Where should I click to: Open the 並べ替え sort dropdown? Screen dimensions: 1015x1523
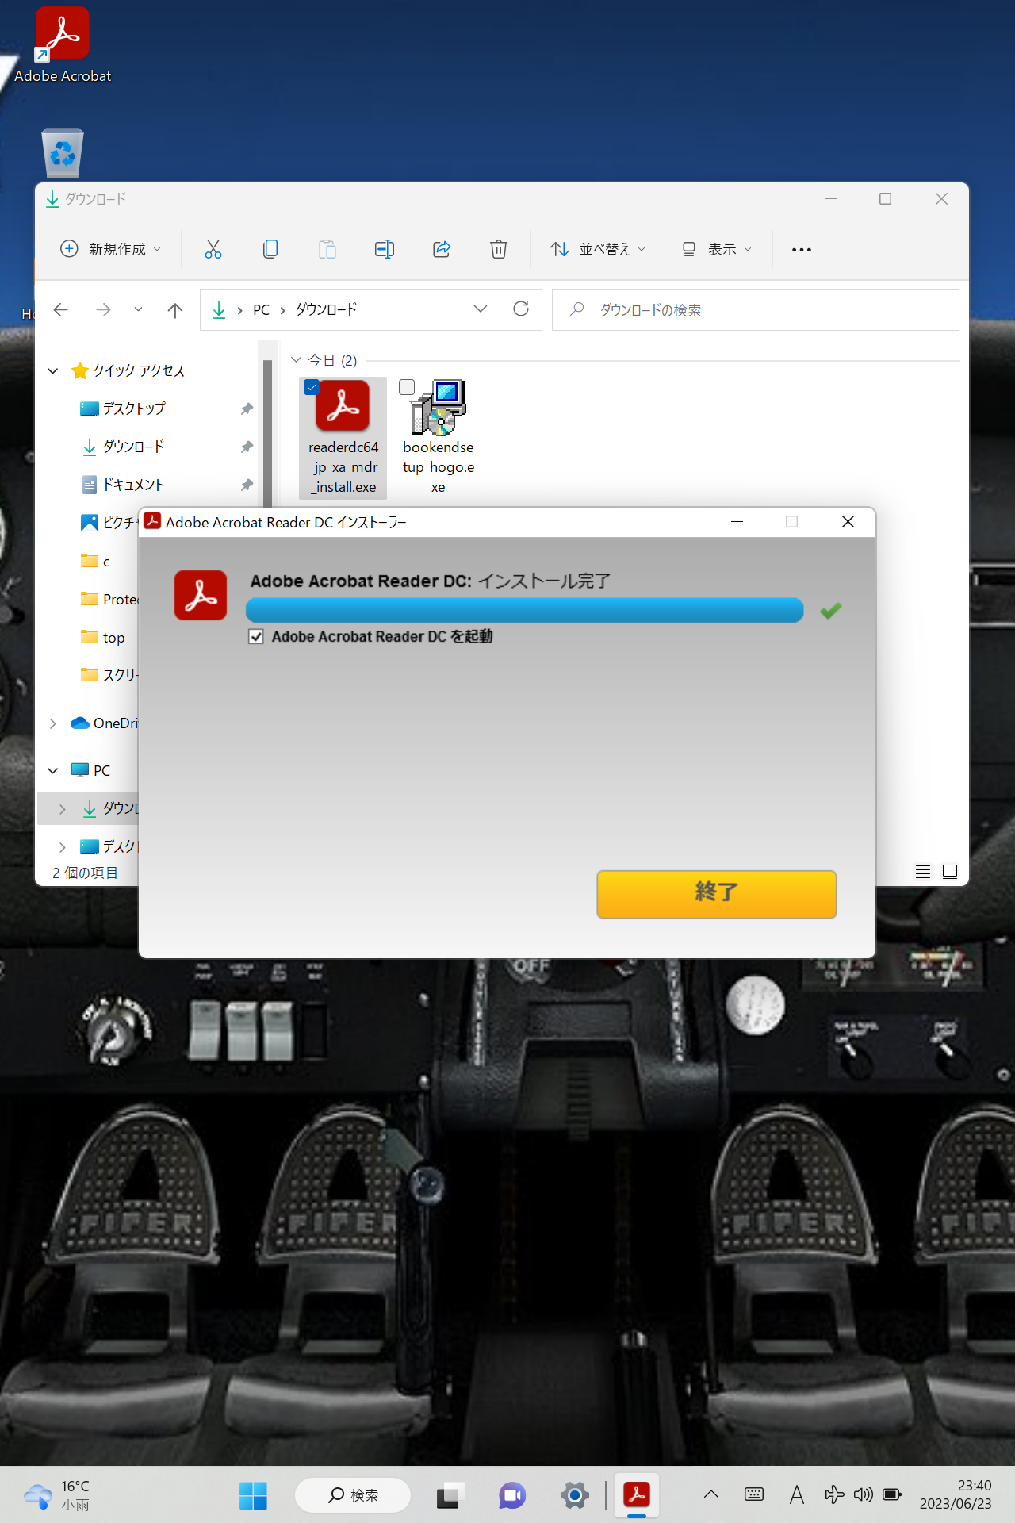click(x=598, y=249)
